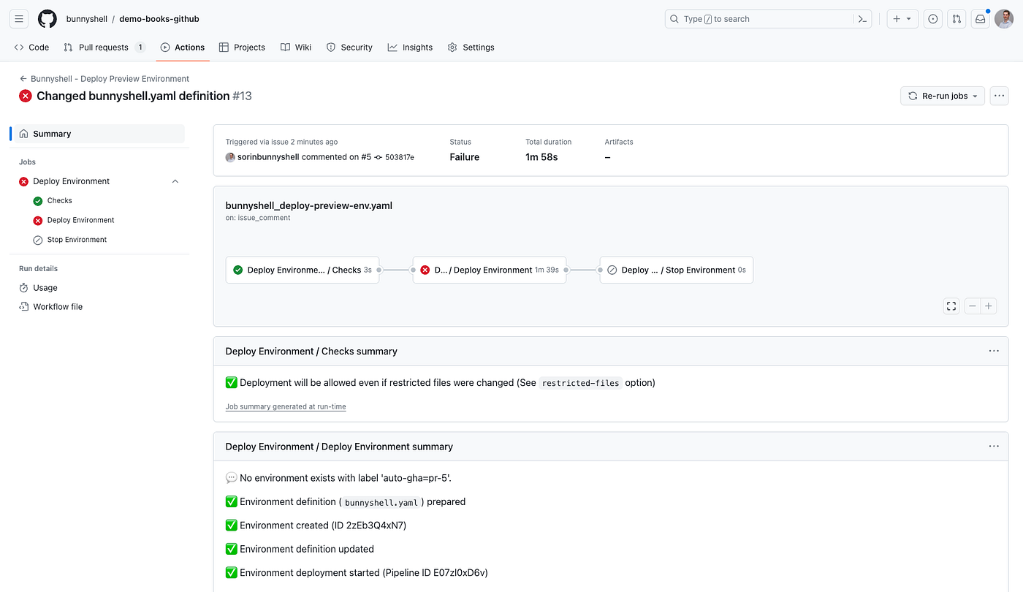Collapse the Deploy Environment jobs group
Image resolution: width=1023 pixels, height=592 pixels.
(175, 181)
